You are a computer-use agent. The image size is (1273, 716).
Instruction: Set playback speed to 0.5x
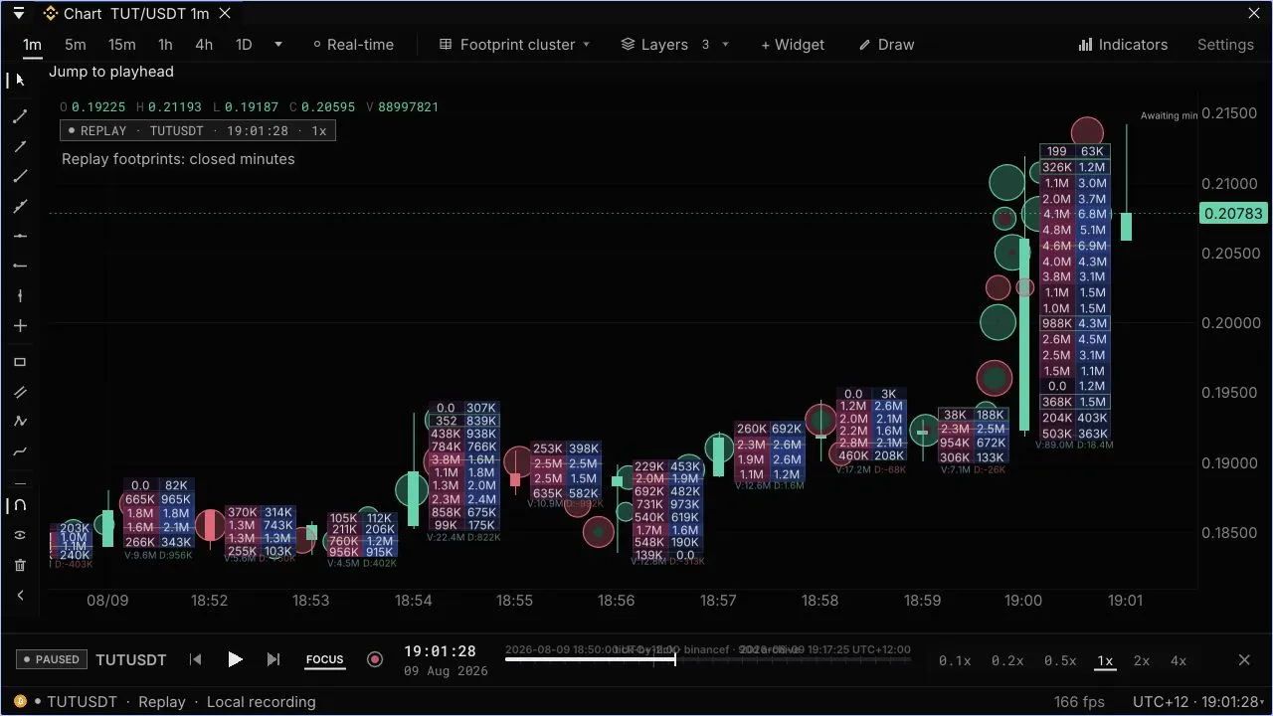(1060, 660)
